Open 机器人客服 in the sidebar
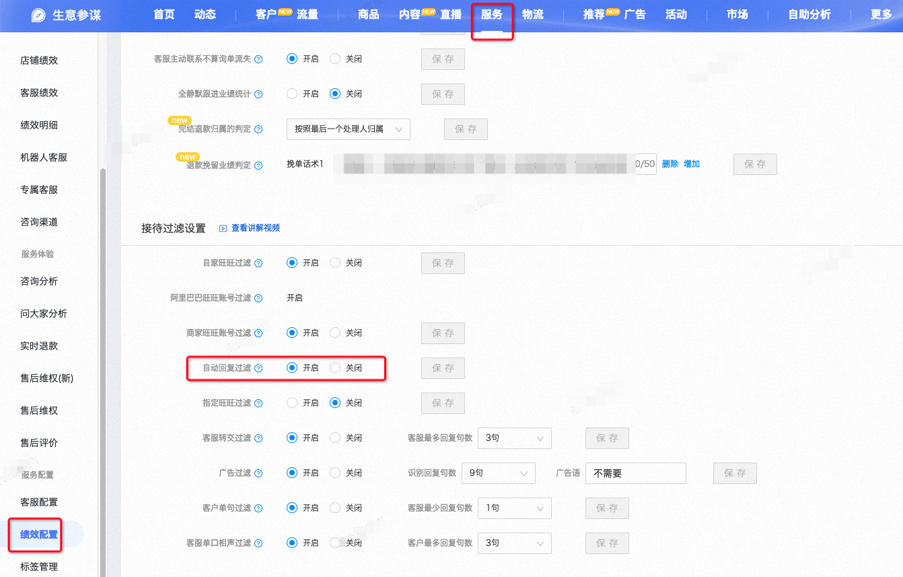The height and width of the screenshot is (577, 903). click(x=44, y=158)
